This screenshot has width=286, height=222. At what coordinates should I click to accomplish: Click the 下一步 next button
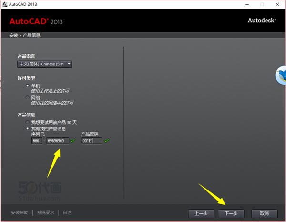[x=231, y=213]
